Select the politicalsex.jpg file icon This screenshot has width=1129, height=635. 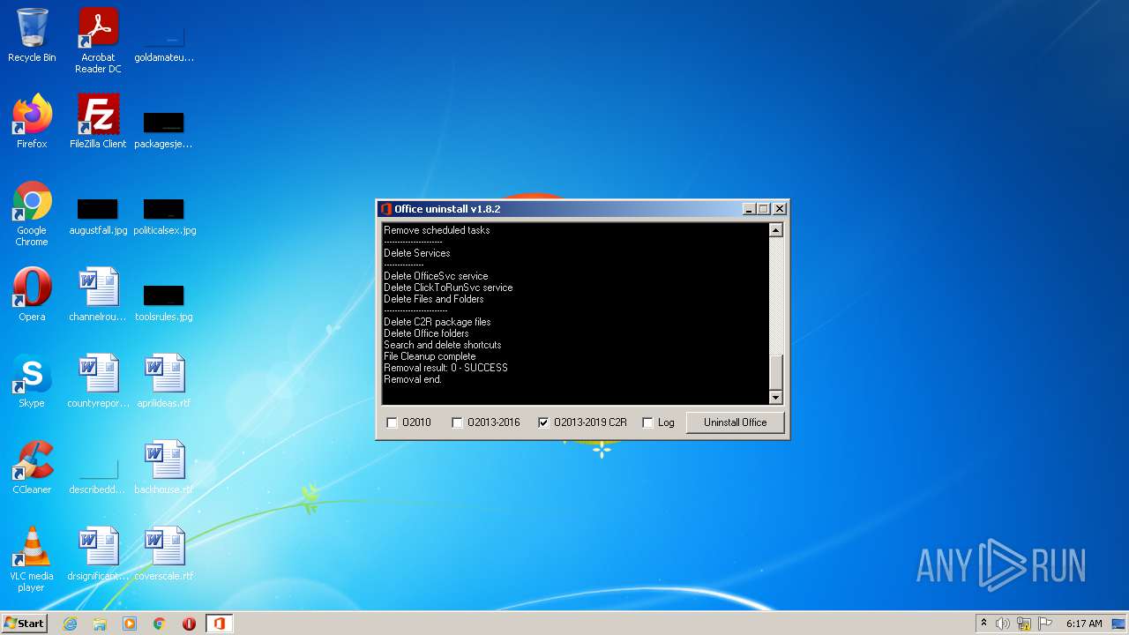[164, 216]
